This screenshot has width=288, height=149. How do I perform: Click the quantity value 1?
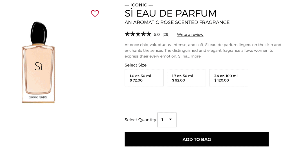(162, 120)
